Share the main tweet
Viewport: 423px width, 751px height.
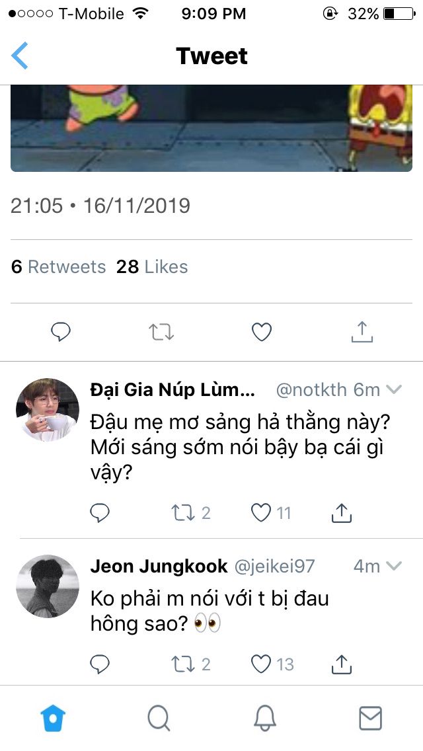click(362, 332)
